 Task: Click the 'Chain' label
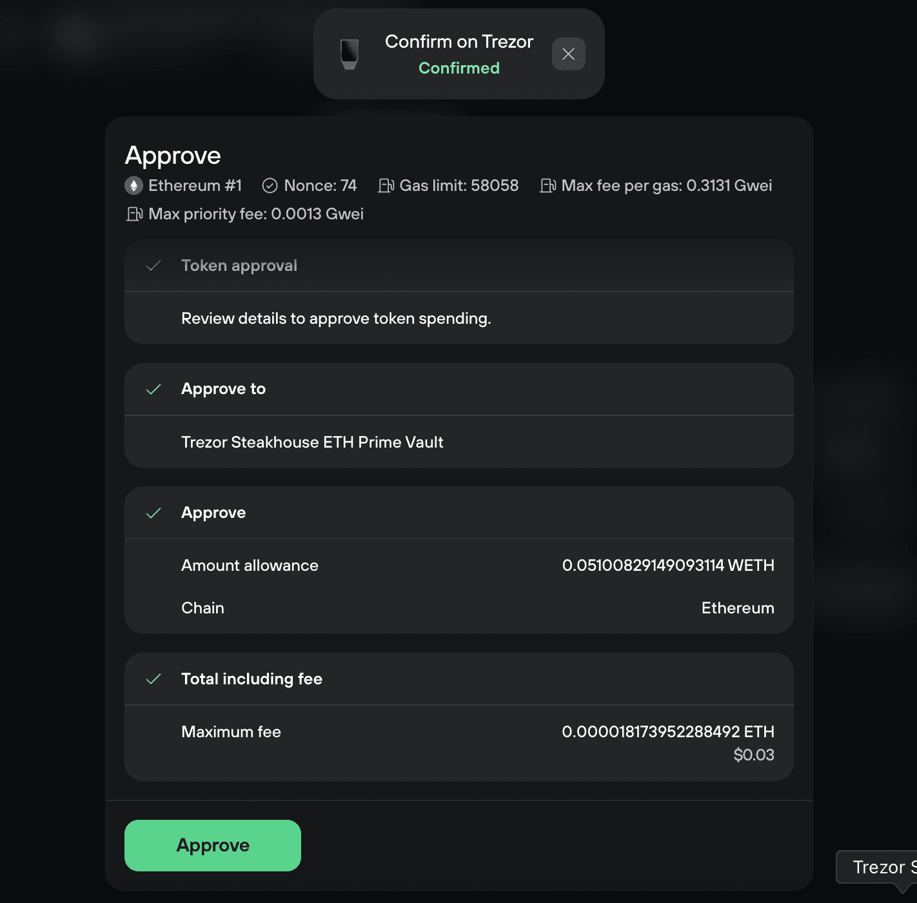click(x=202, y=608)
